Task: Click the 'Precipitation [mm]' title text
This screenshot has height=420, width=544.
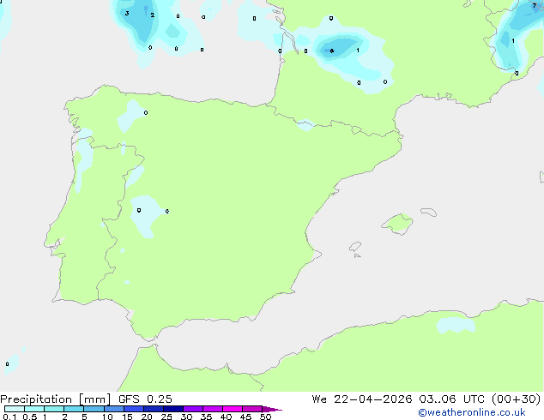Action: tap(55, 399)
